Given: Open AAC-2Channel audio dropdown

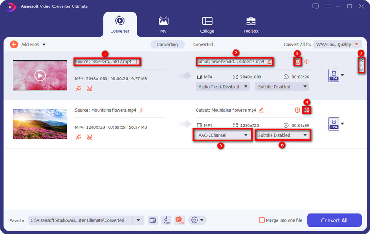Looking at the screenshot, I should pyautogui.click(x=222, y=135).
